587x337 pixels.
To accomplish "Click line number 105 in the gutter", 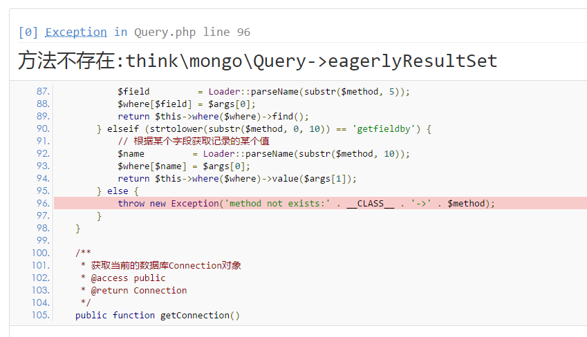I will [x=41, y=315].
